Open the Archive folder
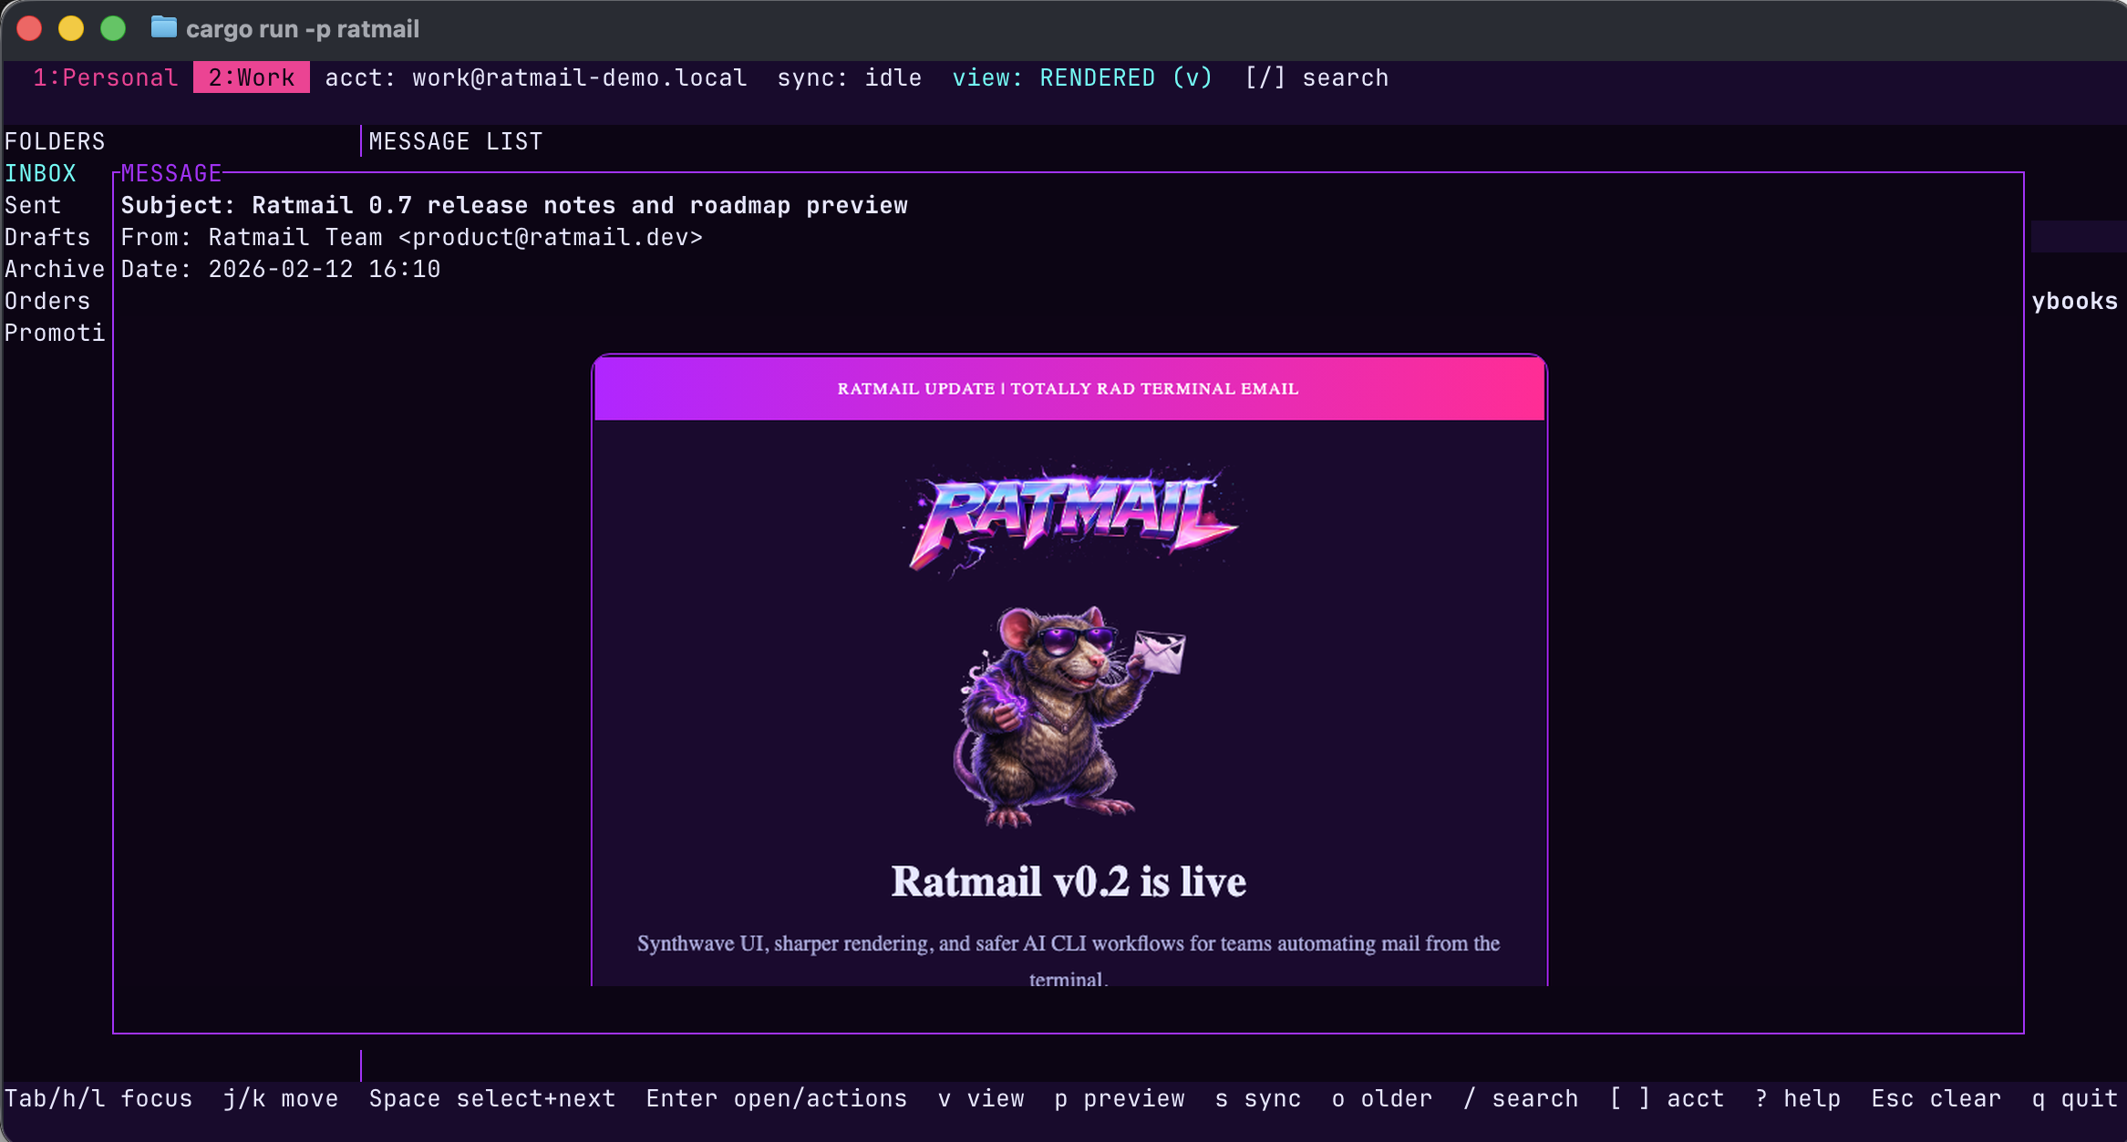Viewport: 2127px width, 1142px height. pyautogui.click(x=54, y=268)
